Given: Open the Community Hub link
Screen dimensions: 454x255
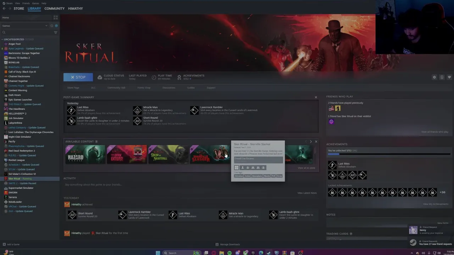Looking at the screenshot, I should click(x=116, y=88).
